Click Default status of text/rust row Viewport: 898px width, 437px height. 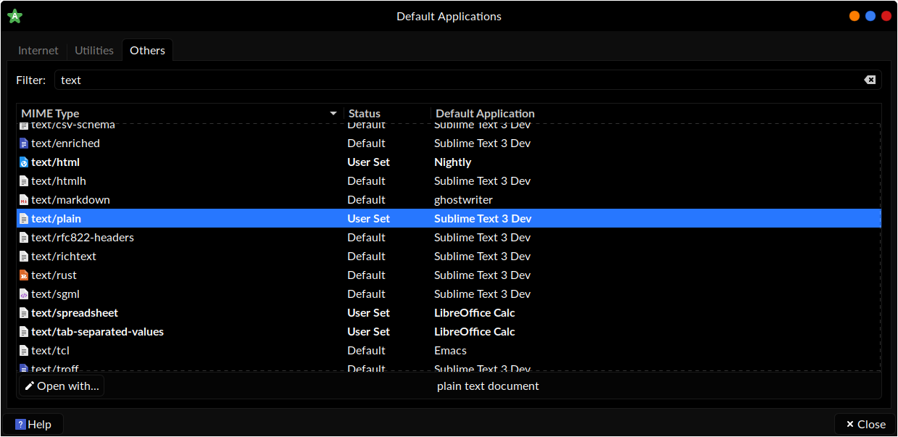(366, 275)
